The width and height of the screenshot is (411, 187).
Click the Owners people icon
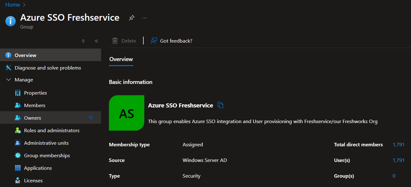tap(18, 118)
